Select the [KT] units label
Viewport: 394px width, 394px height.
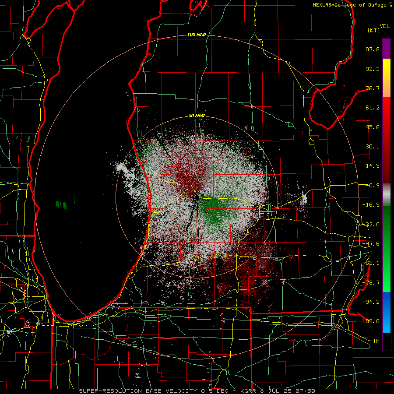(x=373, y=30)
